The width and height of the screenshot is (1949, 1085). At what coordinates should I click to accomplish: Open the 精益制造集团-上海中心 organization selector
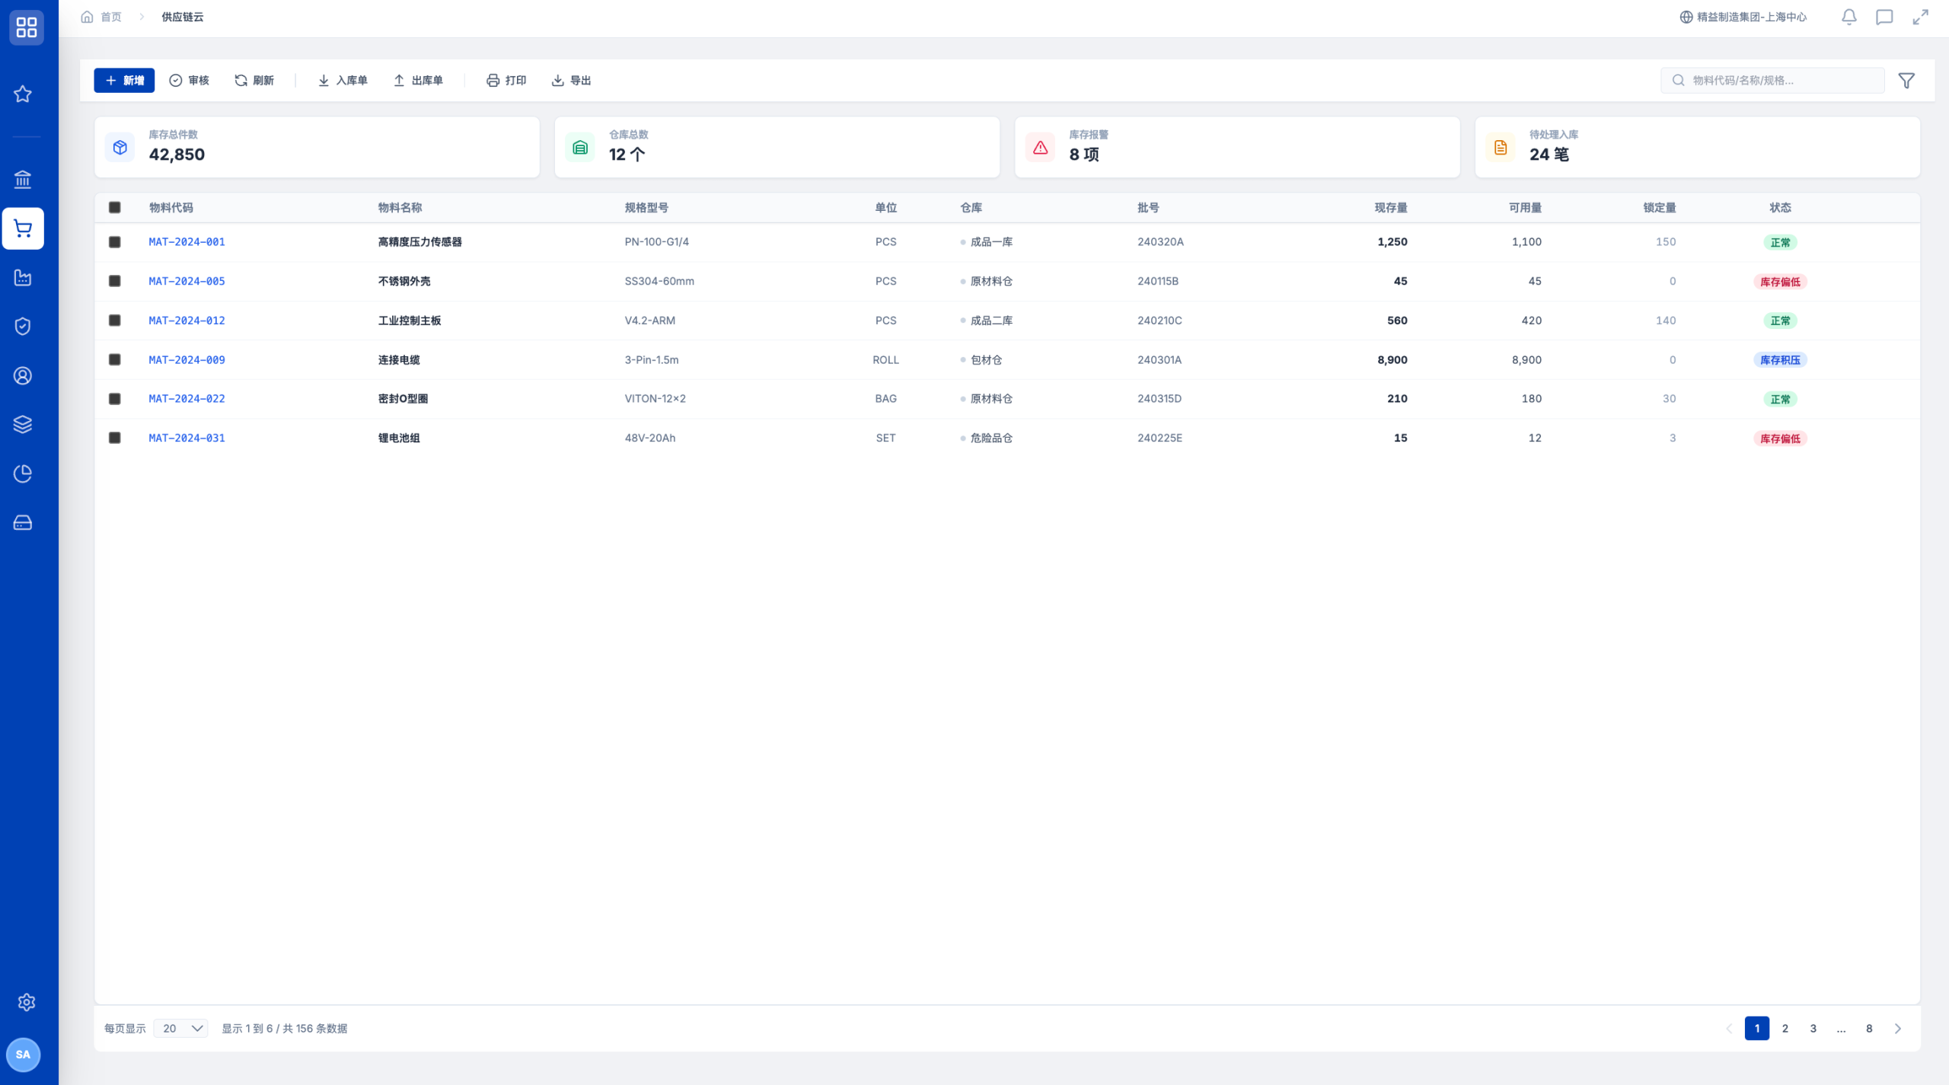click(1743, 17)
